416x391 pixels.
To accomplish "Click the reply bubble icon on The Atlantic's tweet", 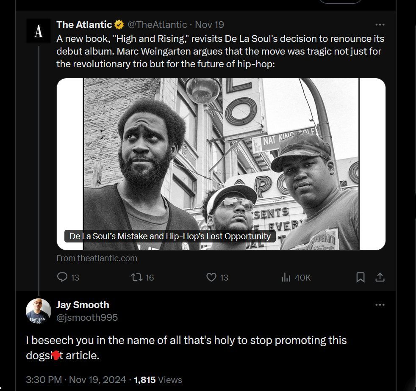I will tap(63, 277).
